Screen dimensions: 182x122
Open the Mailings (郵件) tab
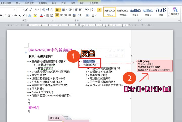[x=54, y=3]
